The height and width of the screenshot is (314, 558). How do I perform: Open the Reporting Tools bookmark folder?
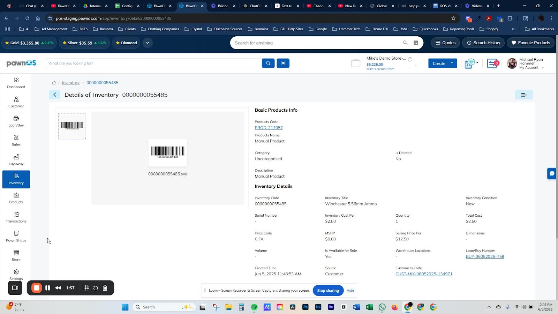tap(459, 29)
